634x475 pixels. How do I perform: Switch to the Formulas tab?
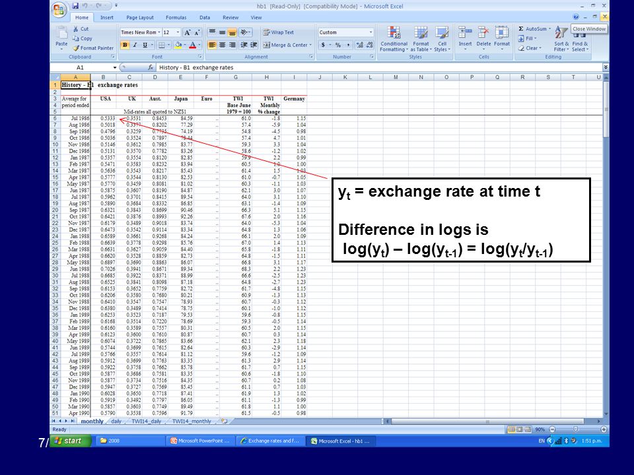click(176, 17)
